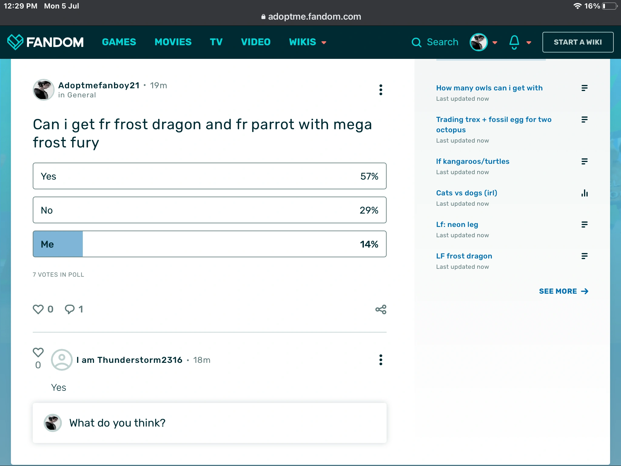
Task: Like Thunderstorm2316's comment with heart
Action: tap(38, 352)
